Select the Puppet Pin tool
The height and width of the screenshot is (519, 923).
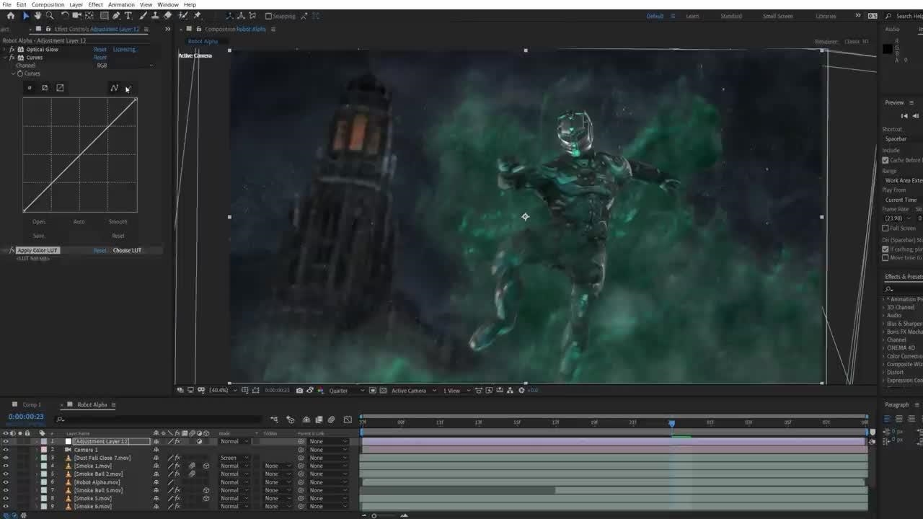click(197, 16)
